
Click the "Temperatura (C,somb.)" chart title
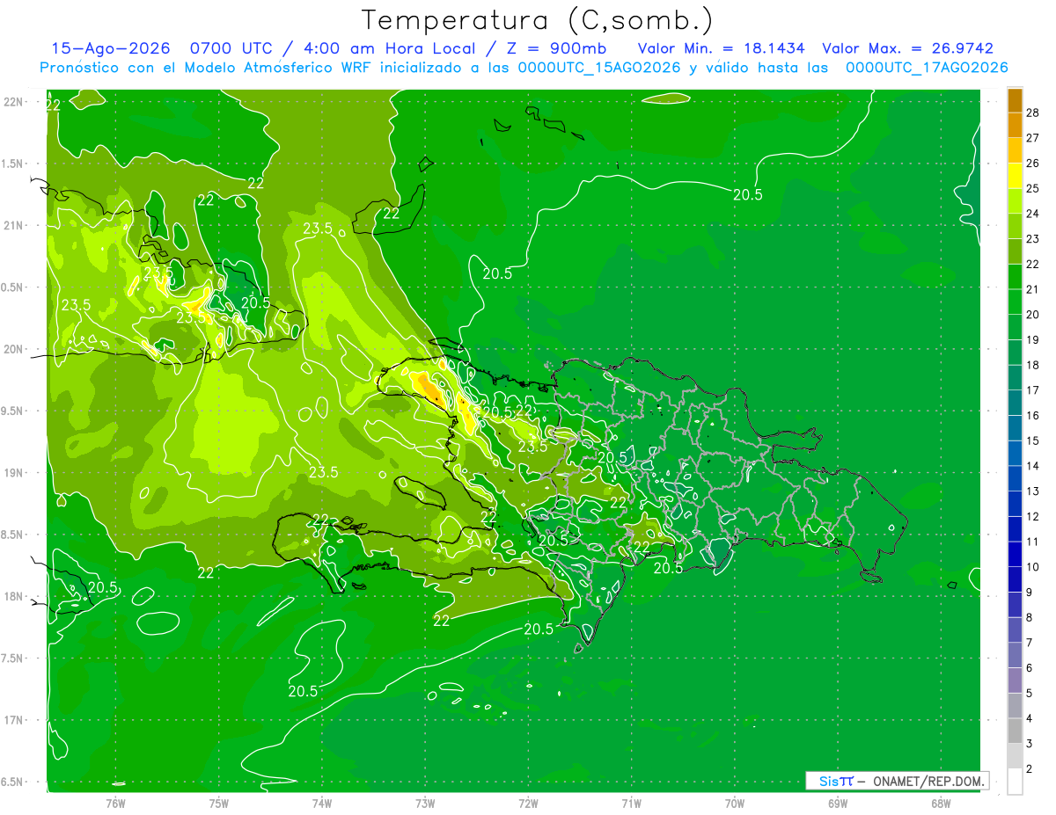point(538,20)
